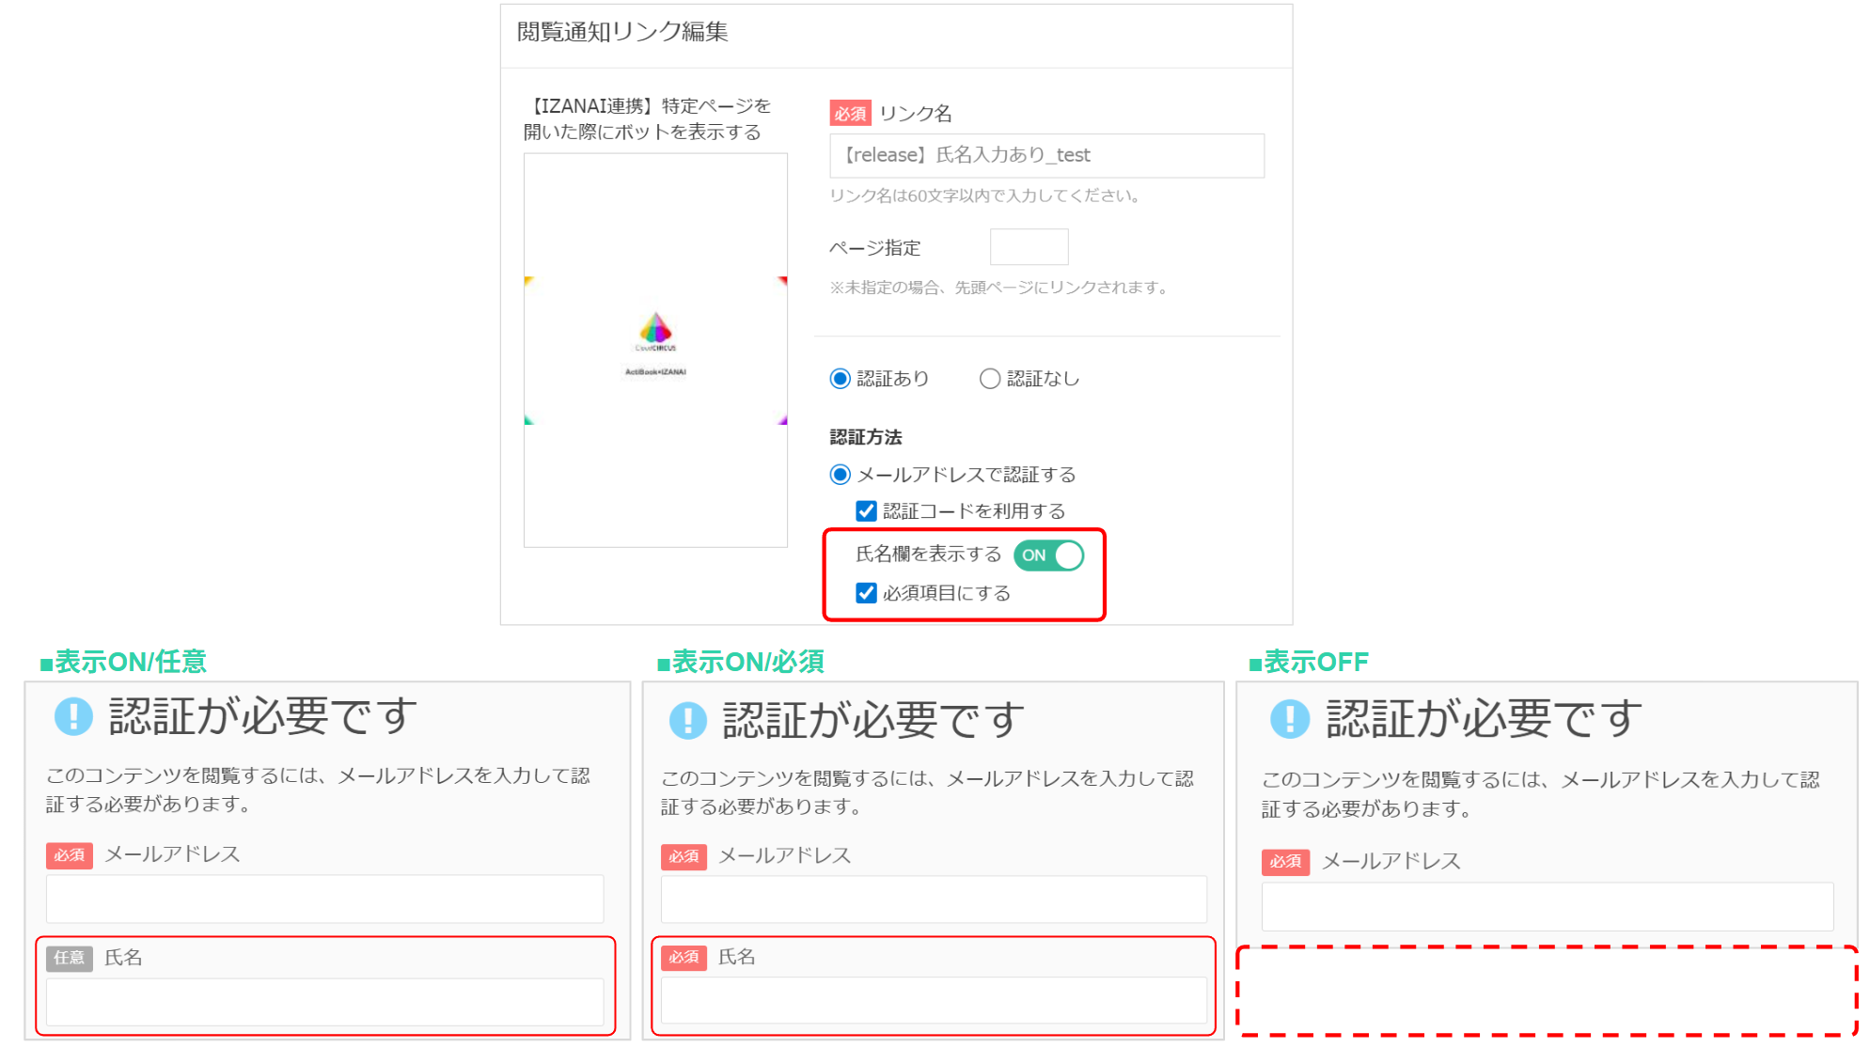The height and width of the screenshot is (1048, 1870).
Task: Select the 認証あり radio button
Action: pos(841,379)
